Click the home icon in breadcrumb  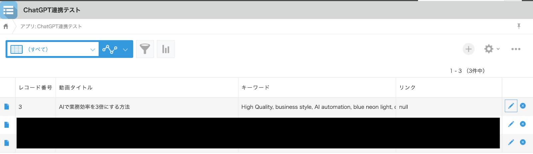[x=6, y=26]
